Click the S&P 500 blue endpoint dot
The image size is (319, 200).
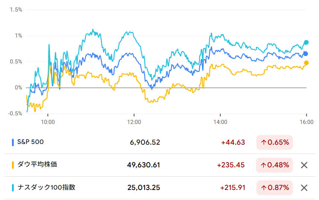306,54
